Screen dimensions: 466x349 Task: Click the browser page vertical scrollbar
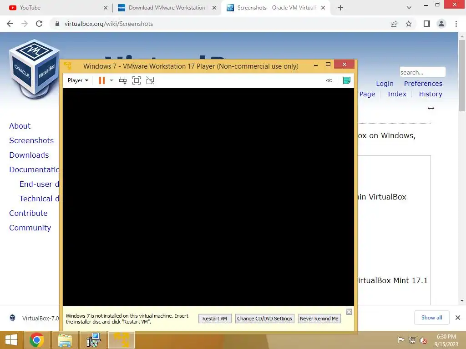tap(462, 76)
